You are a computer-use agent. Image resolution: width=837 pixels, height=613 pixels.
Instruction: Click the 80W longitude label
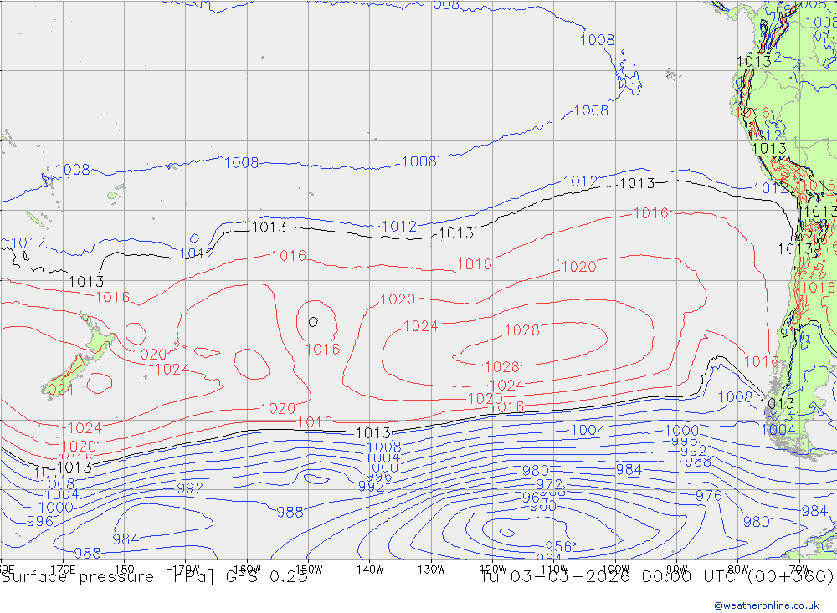738,570
